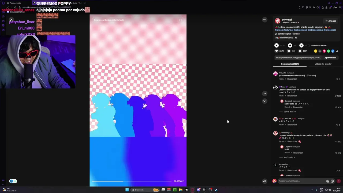Share via the red send-to-friends icon
343x193 pixels.
(x=324, y=51)
